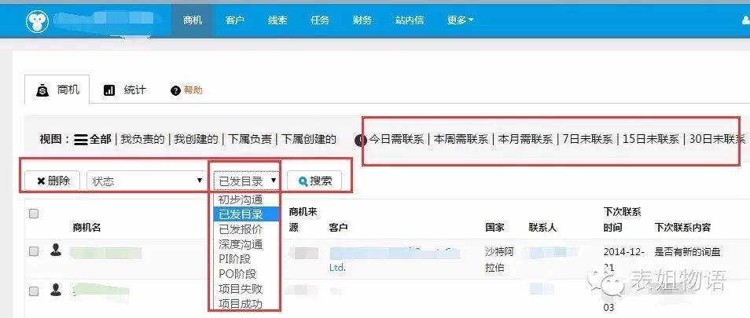Image resolution: width=750 pixels, height=318 pixels.
Task: Click the 联系人 column header
Action: [x=542, y=228]
